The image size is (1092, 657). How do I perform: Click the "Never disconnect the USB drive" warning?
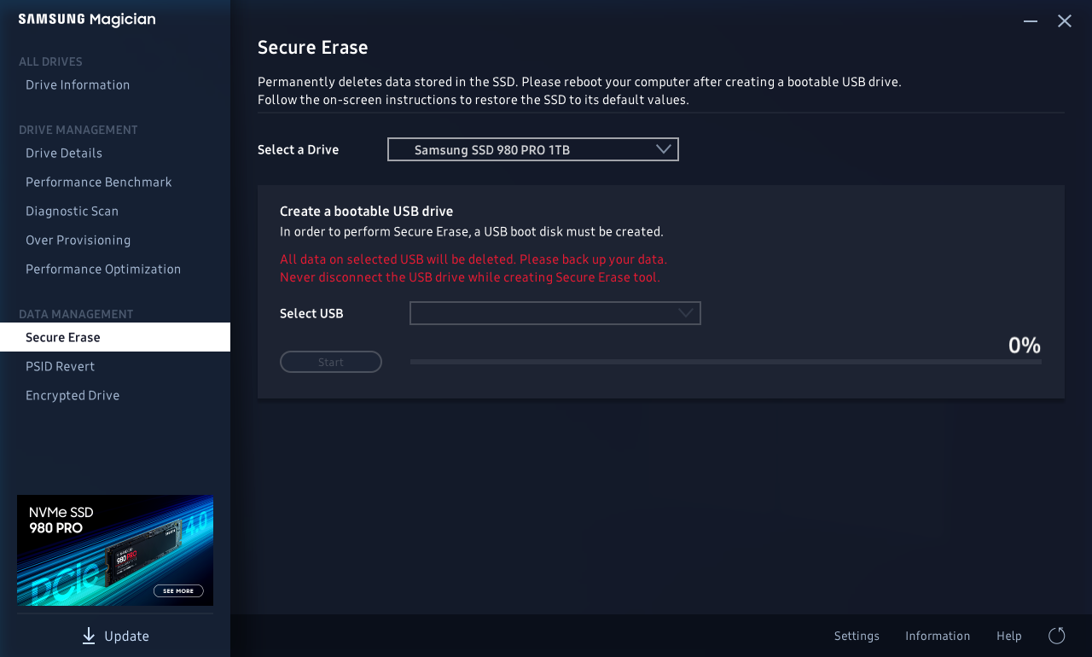(x=470, y=277)
